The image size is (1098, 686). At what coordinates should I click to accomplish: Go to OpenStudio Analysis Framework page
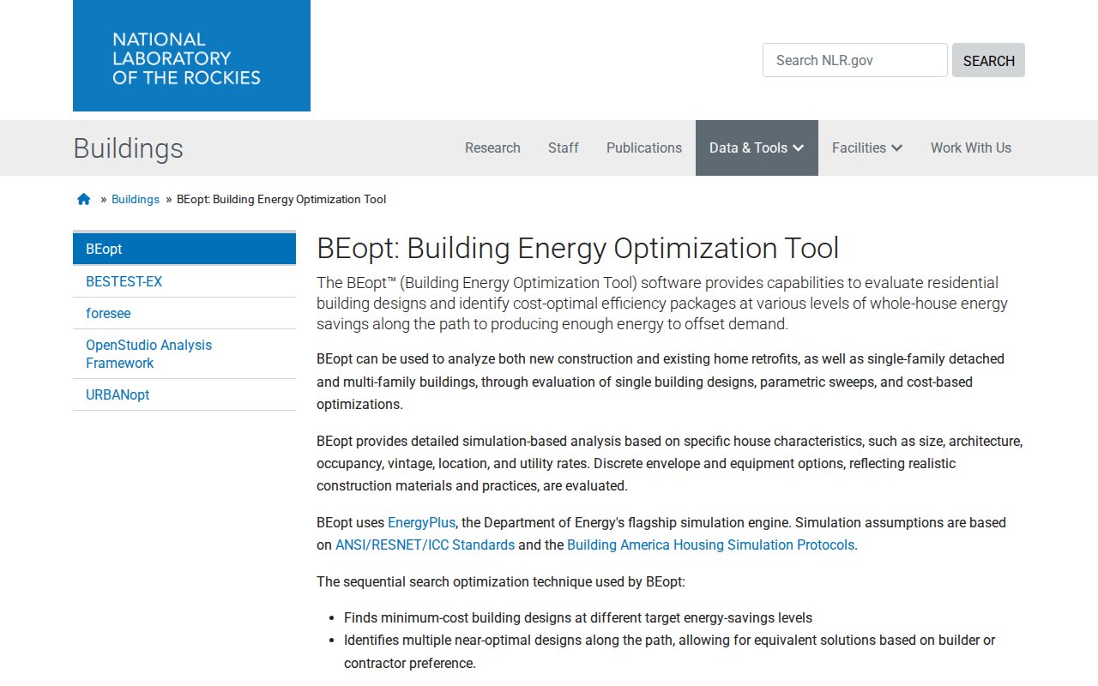[x=148, y=353]
